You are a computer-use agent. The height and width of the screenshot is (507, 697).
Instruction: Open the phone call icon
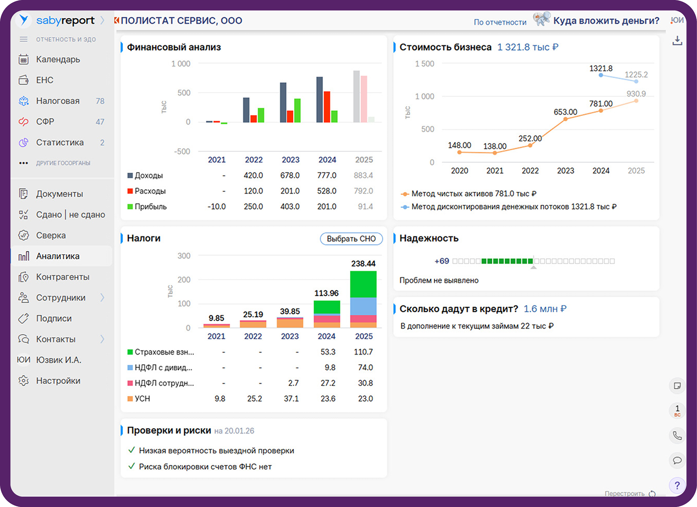pyautogui.click(x=677, y=436)
